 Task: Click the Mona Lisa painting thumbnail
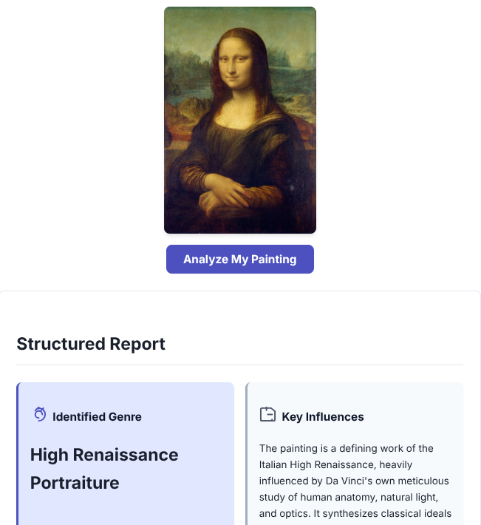pos(239,120)
